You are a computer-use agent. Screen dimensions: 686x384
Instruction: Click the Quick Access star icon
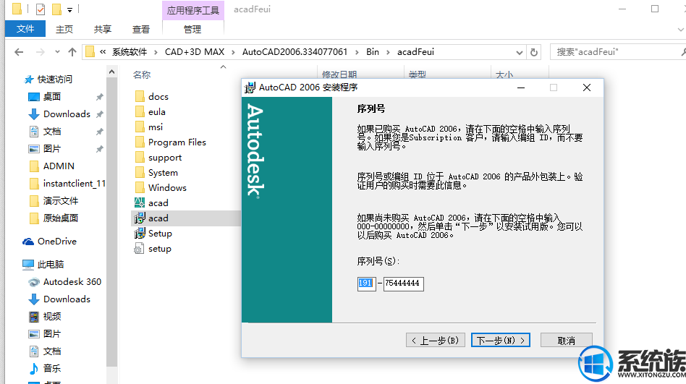[29, 79]
